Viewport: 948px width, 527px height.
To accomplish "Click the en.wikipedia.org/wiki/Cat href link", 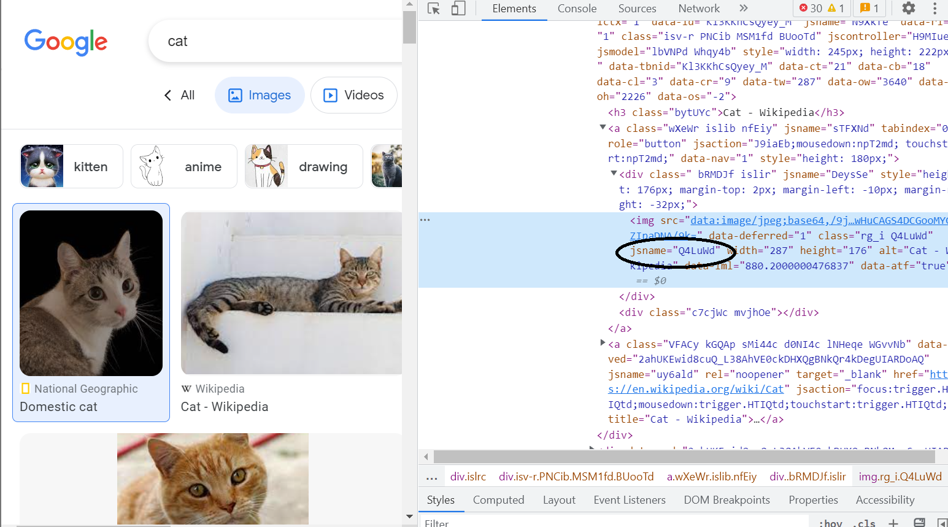I will (696, 389).
